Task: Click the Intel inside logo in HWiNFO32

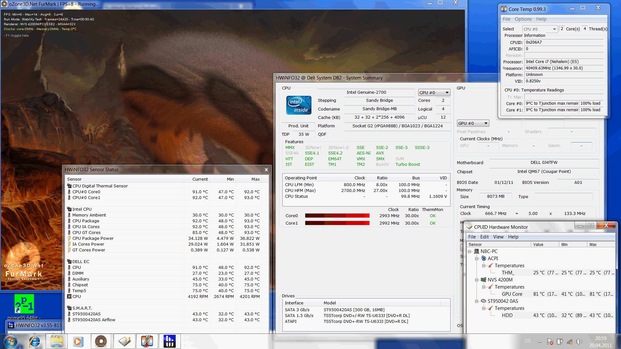Action: (299, 105)
